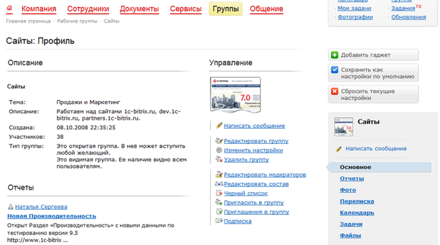Screen dimensions: 440x245
Task: Click the Сайты breadcrumb
Action: (111, 21)
